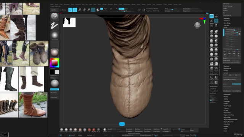Toggle LazyMouse option
This screenshot has height=137, width=244.
[x=213, y=93]
